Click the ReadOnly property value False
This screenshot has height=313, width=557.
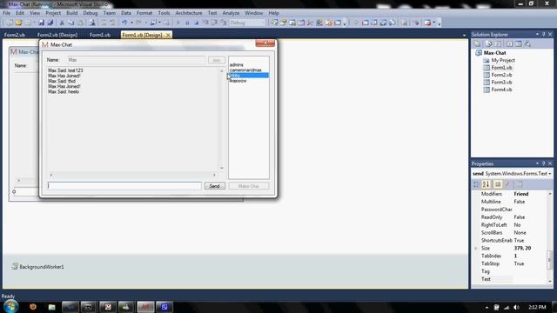click(519, 217)
